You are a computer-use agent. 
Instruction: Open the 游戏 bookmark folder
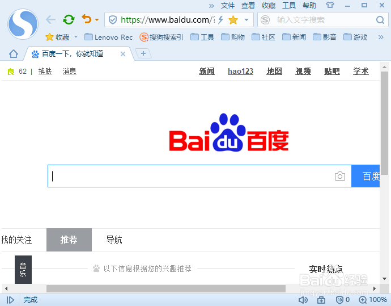355,37
